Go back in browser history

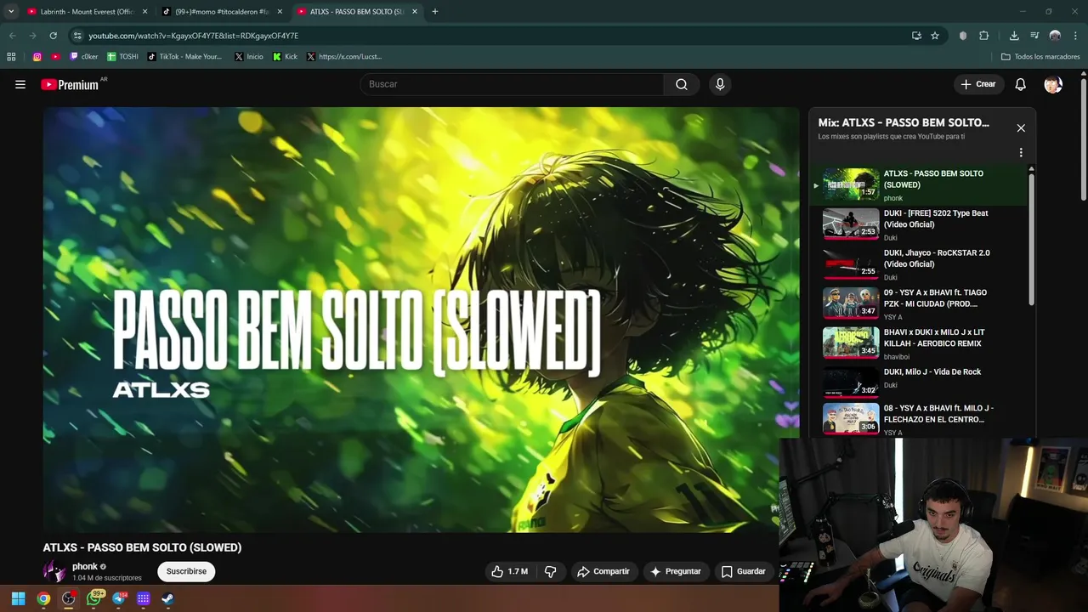(13, 36)
